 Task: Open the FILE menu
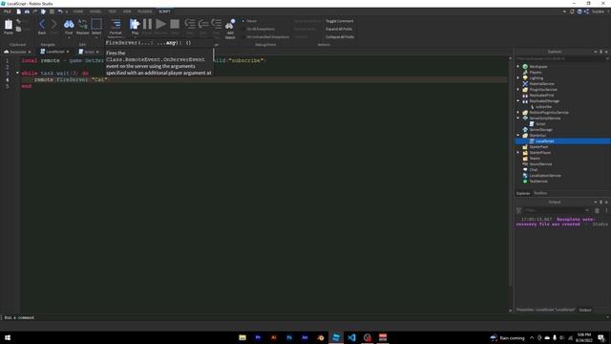(7, 11)
